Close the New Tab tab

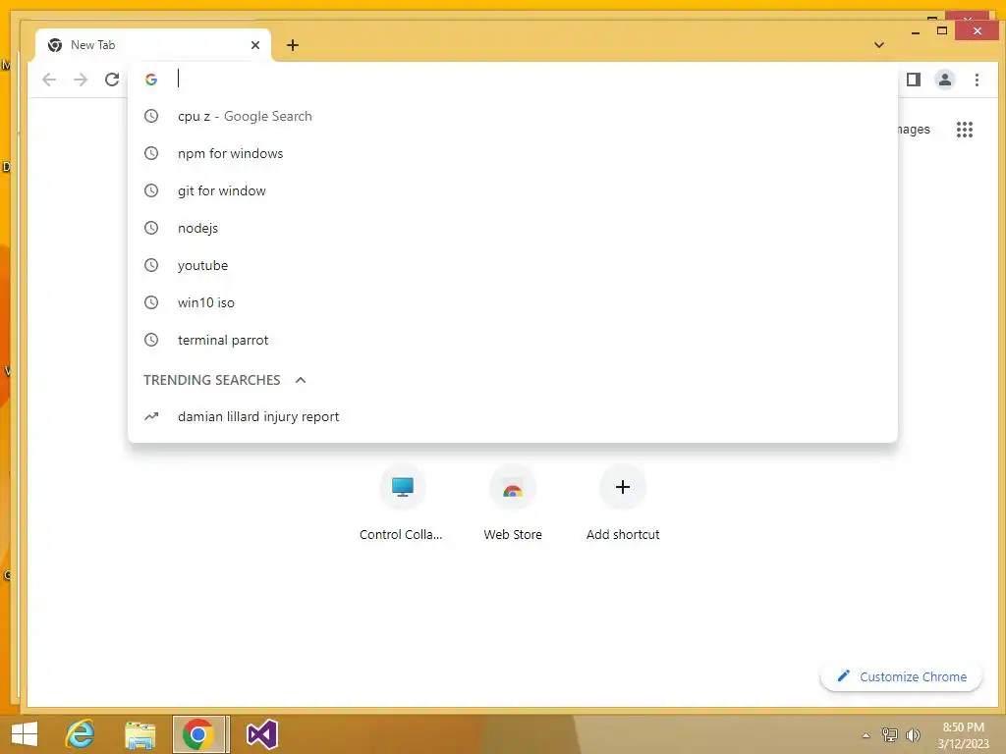coord(255,45)
